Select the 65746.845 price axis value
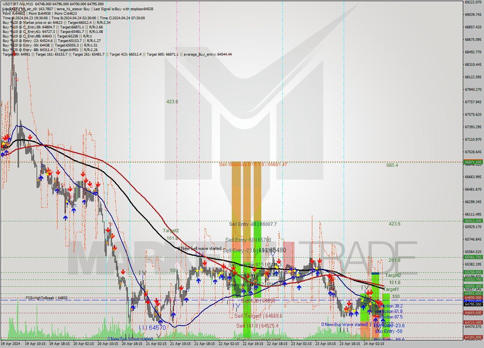 pyautogui.click(x=473, y=239)
